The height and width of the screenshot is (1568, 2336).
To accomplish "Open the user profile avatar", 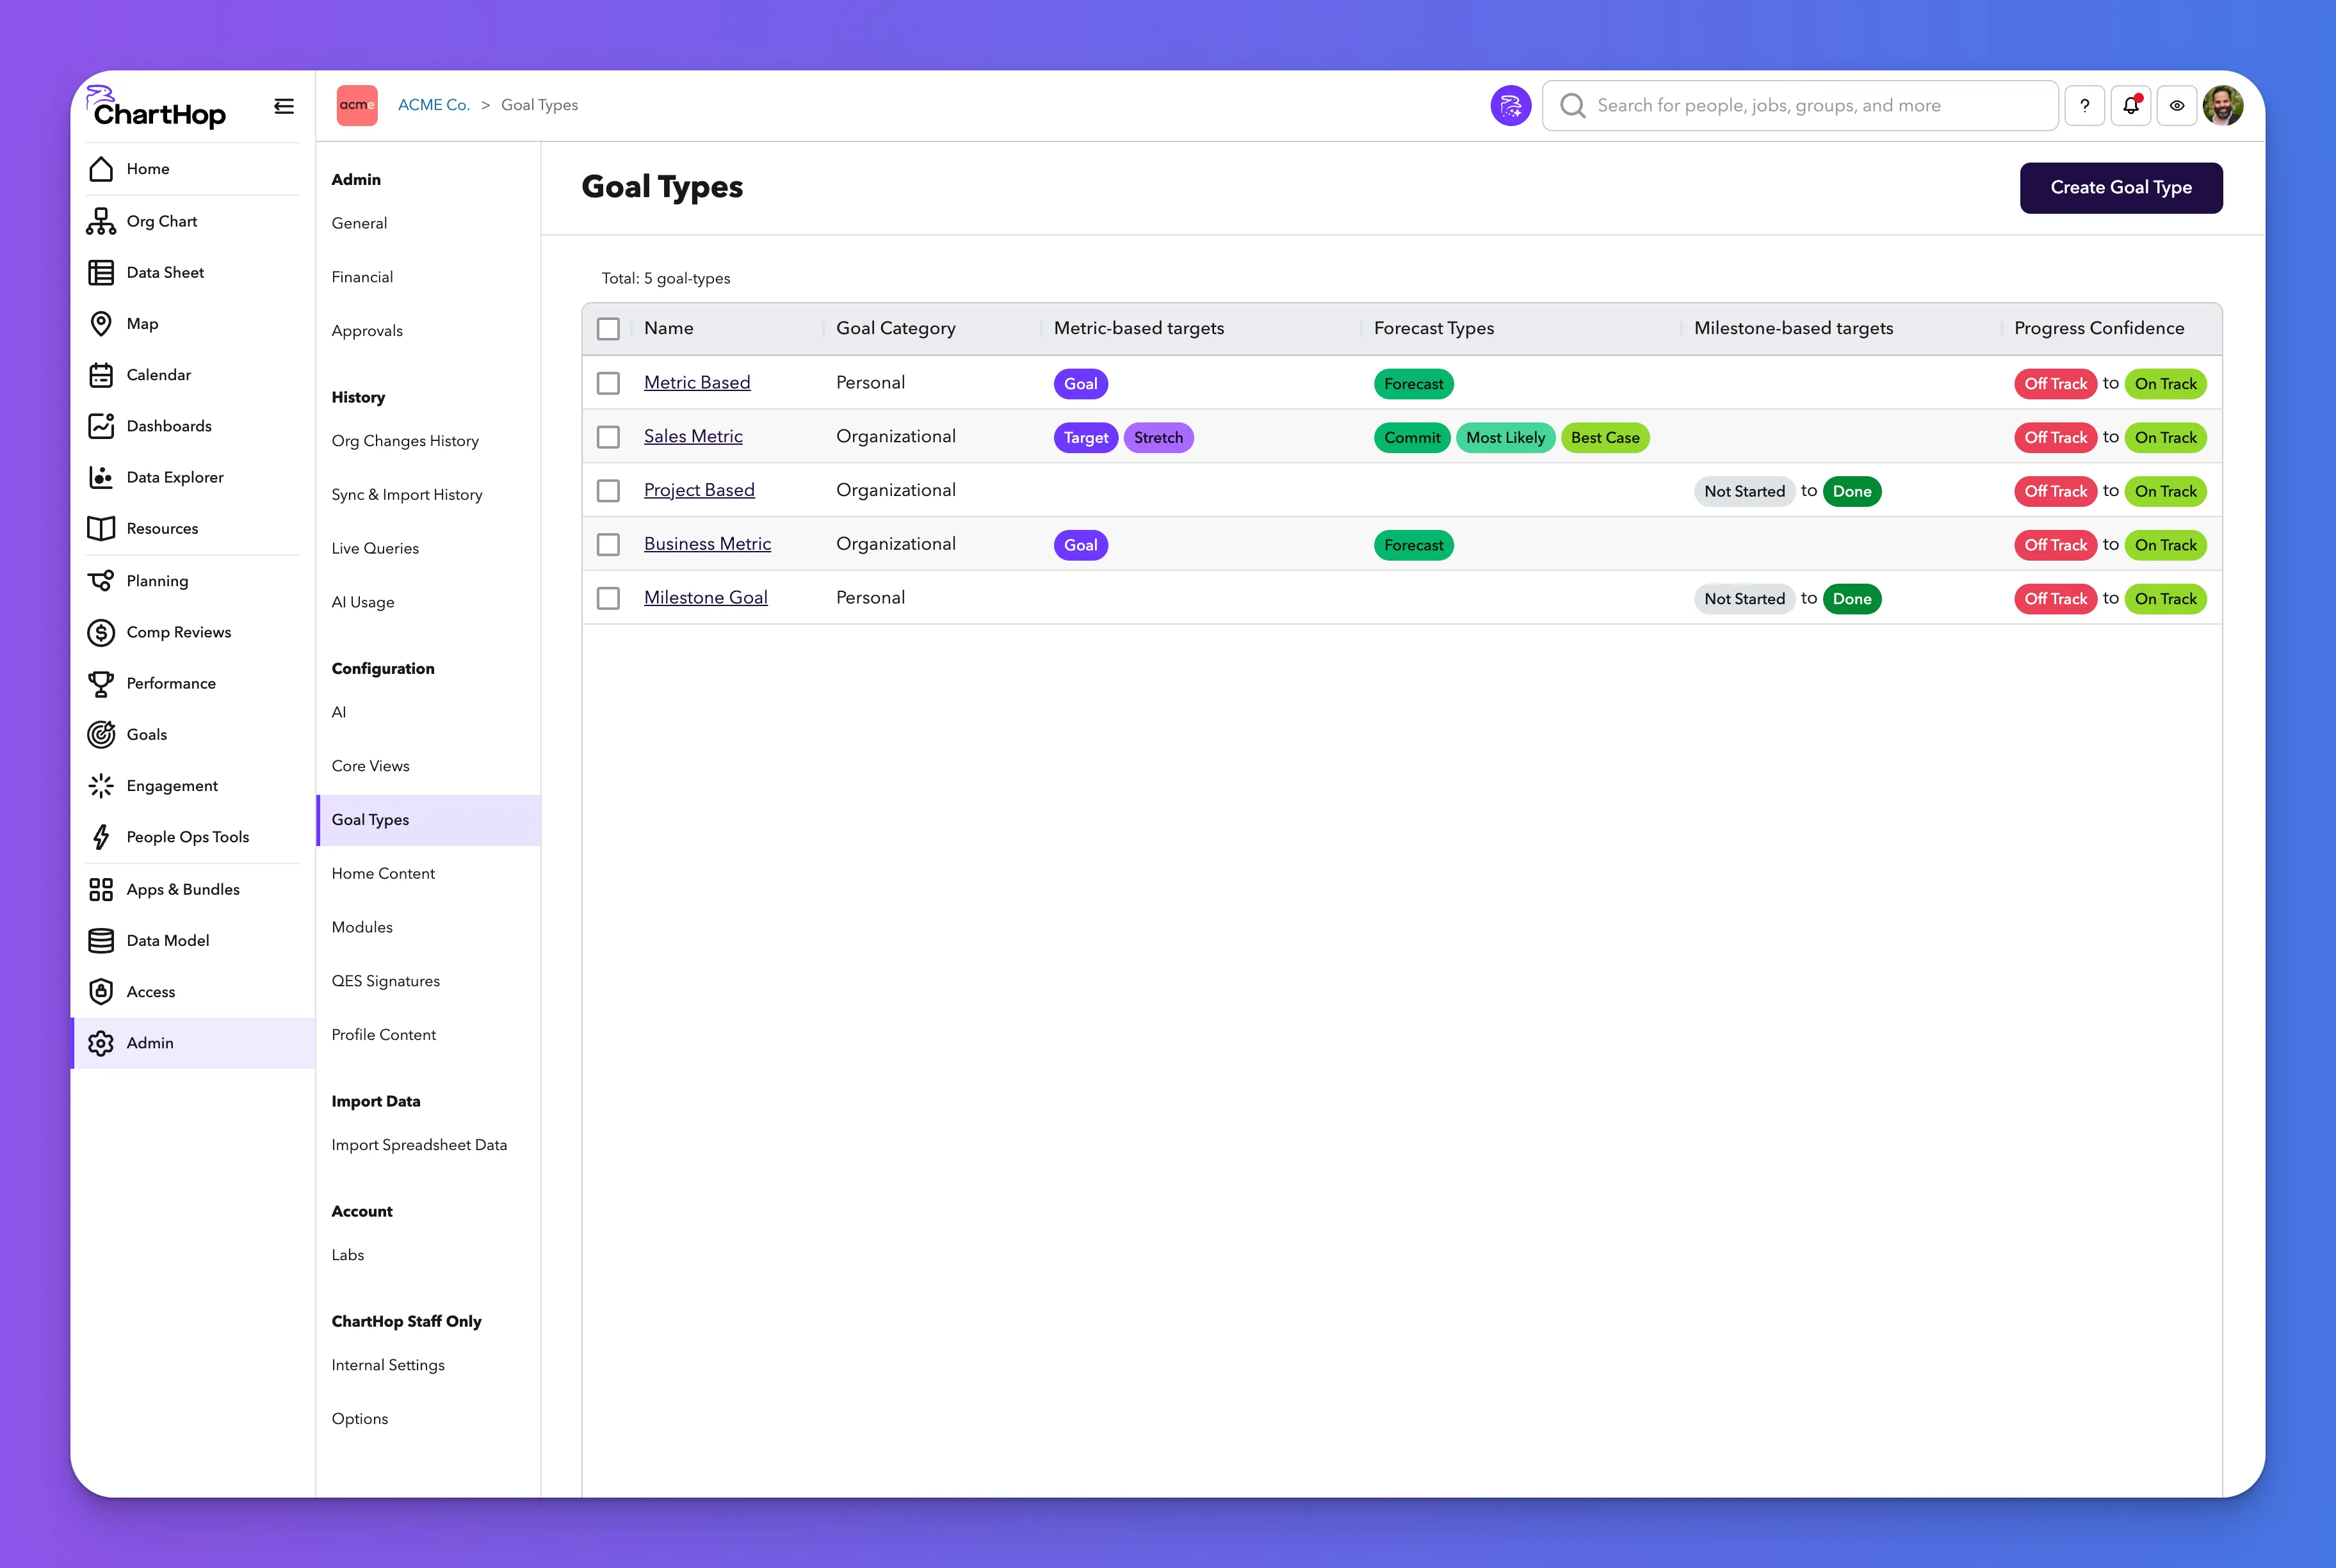I will (2223, 106).
